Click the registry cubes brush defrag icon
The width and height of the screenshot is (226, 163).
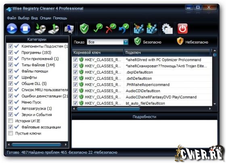[138, 29]
